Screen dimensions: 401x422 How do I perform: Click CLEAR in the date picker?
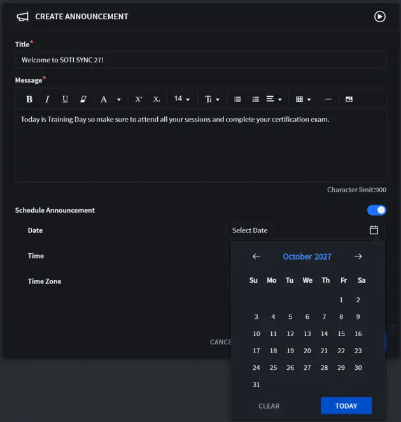coord(269,406)
